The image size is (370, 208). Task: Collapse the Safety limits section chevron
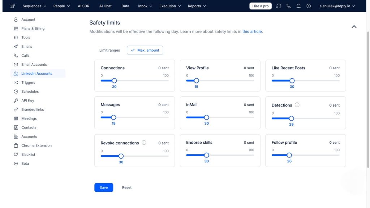point(354,27)
